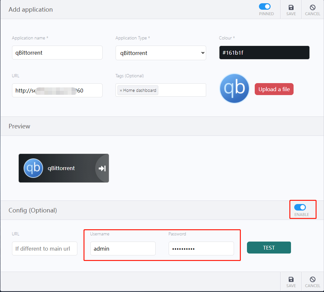Image resolution: width=324 pixels, height=292 pixels.
Task: Click the Application name input field
Action: pyautogui.click(x=57, y=53)
